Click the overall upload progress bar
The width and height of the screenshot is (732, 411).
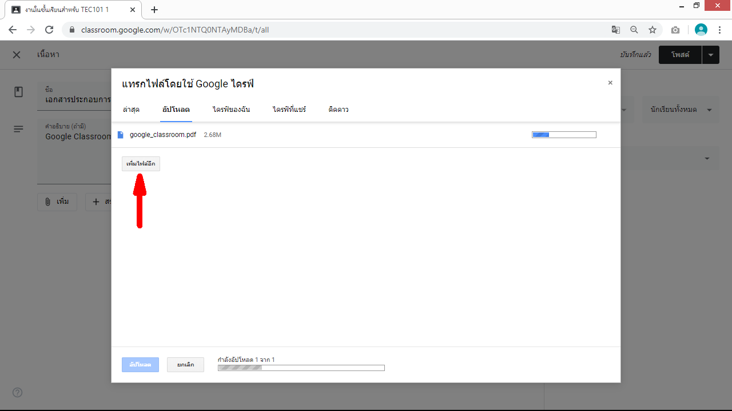click(301, 368)
